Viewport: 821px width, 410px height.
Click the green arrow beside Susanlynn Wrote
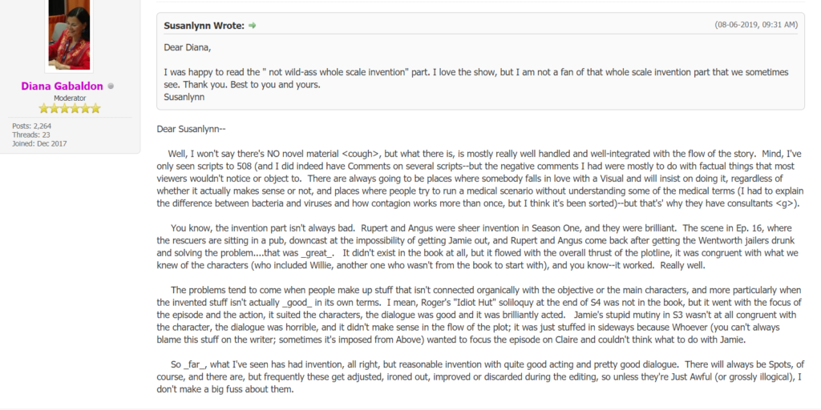click(253, 26)
